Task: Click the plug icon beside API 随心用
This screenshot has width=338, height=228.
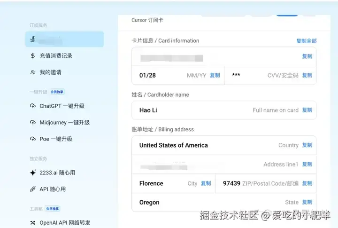Action: (33, 189)
